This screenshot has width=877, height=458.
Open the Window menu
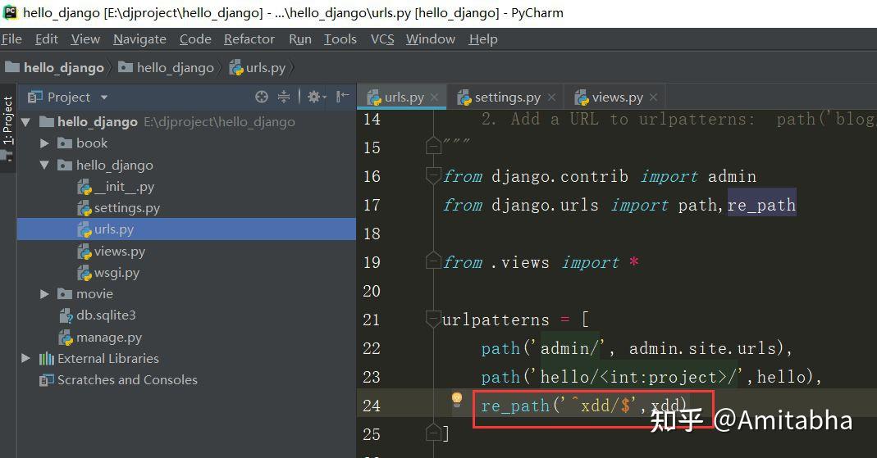point(431,39)
